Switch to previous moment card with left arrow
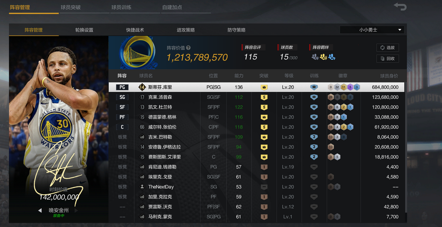 coord(40,211)
